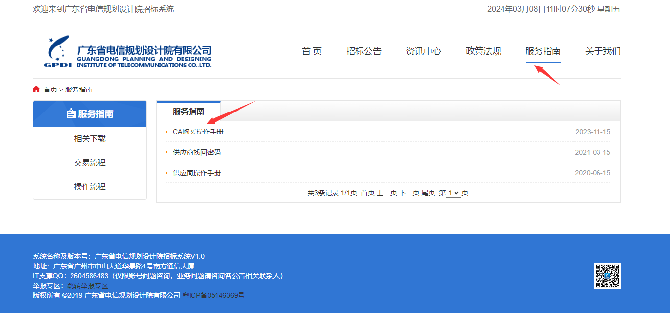Screen dimensions: 670x313
Task: Click 跳转举报专区 link in footer
Action: pos(87,286)
